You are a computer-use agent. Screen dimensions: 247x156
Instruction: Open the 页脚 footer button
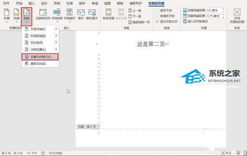[16, 16]
